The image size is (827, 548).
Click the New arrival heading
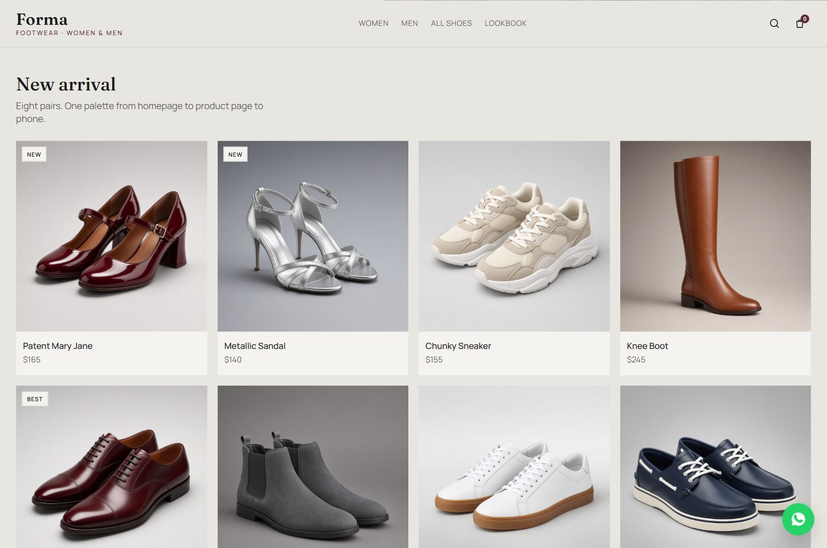[x=66, y=84]
